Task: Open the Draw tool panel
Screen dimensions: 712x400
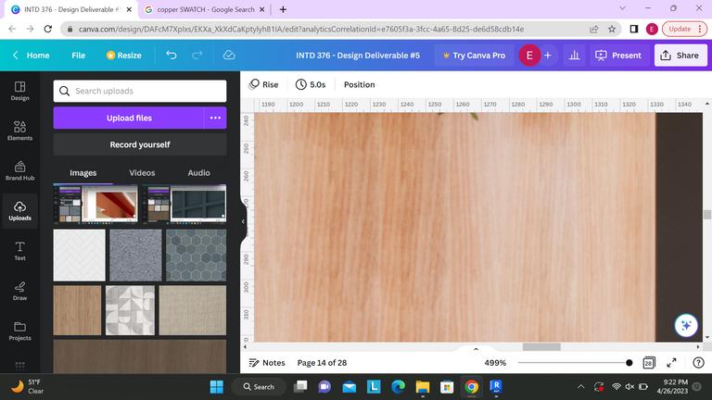Action: (x=20, y=291)
